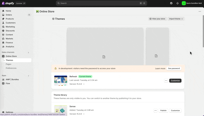Screen dimensions: 204x116
Task: Open Finance in the sidebar
Action: click(9, 43)
